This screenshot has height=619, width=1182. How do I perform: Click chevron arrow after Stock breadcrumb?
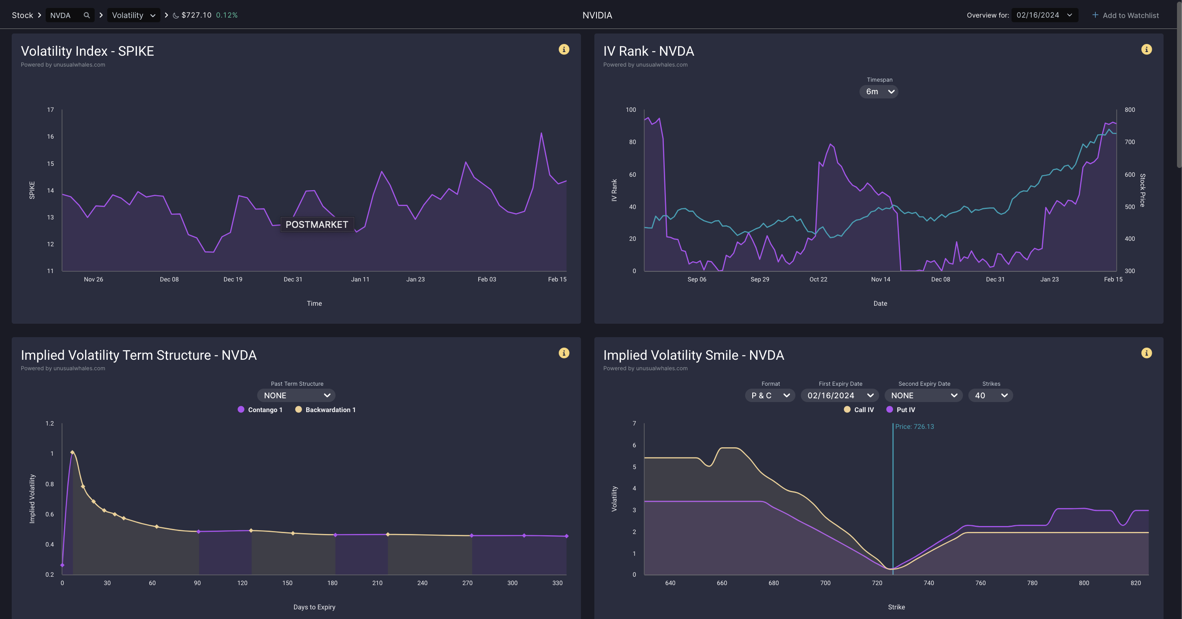[x=39, y=15]
